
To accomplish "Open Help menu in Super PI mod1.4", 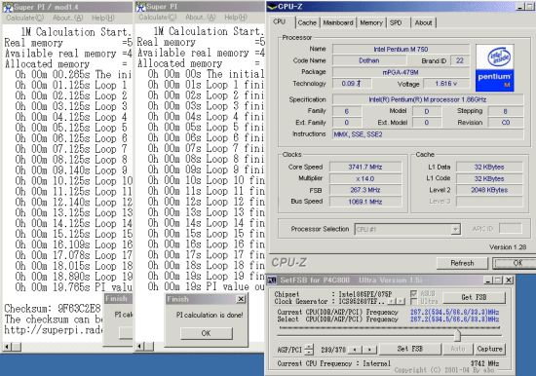I will coord(103,18).
